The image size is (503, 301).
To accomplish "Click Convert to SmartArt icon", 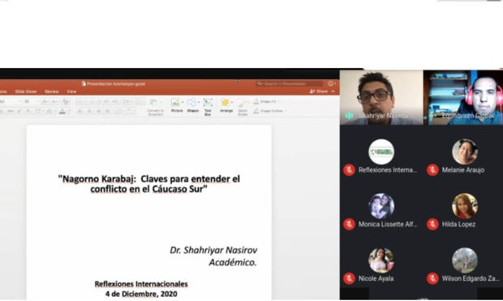I will 155,107.
